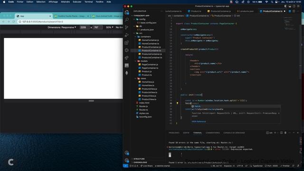Viewport: 304px width, 171px height.
Task: Open the Search view in activity bar
Action: coord(127,20)
